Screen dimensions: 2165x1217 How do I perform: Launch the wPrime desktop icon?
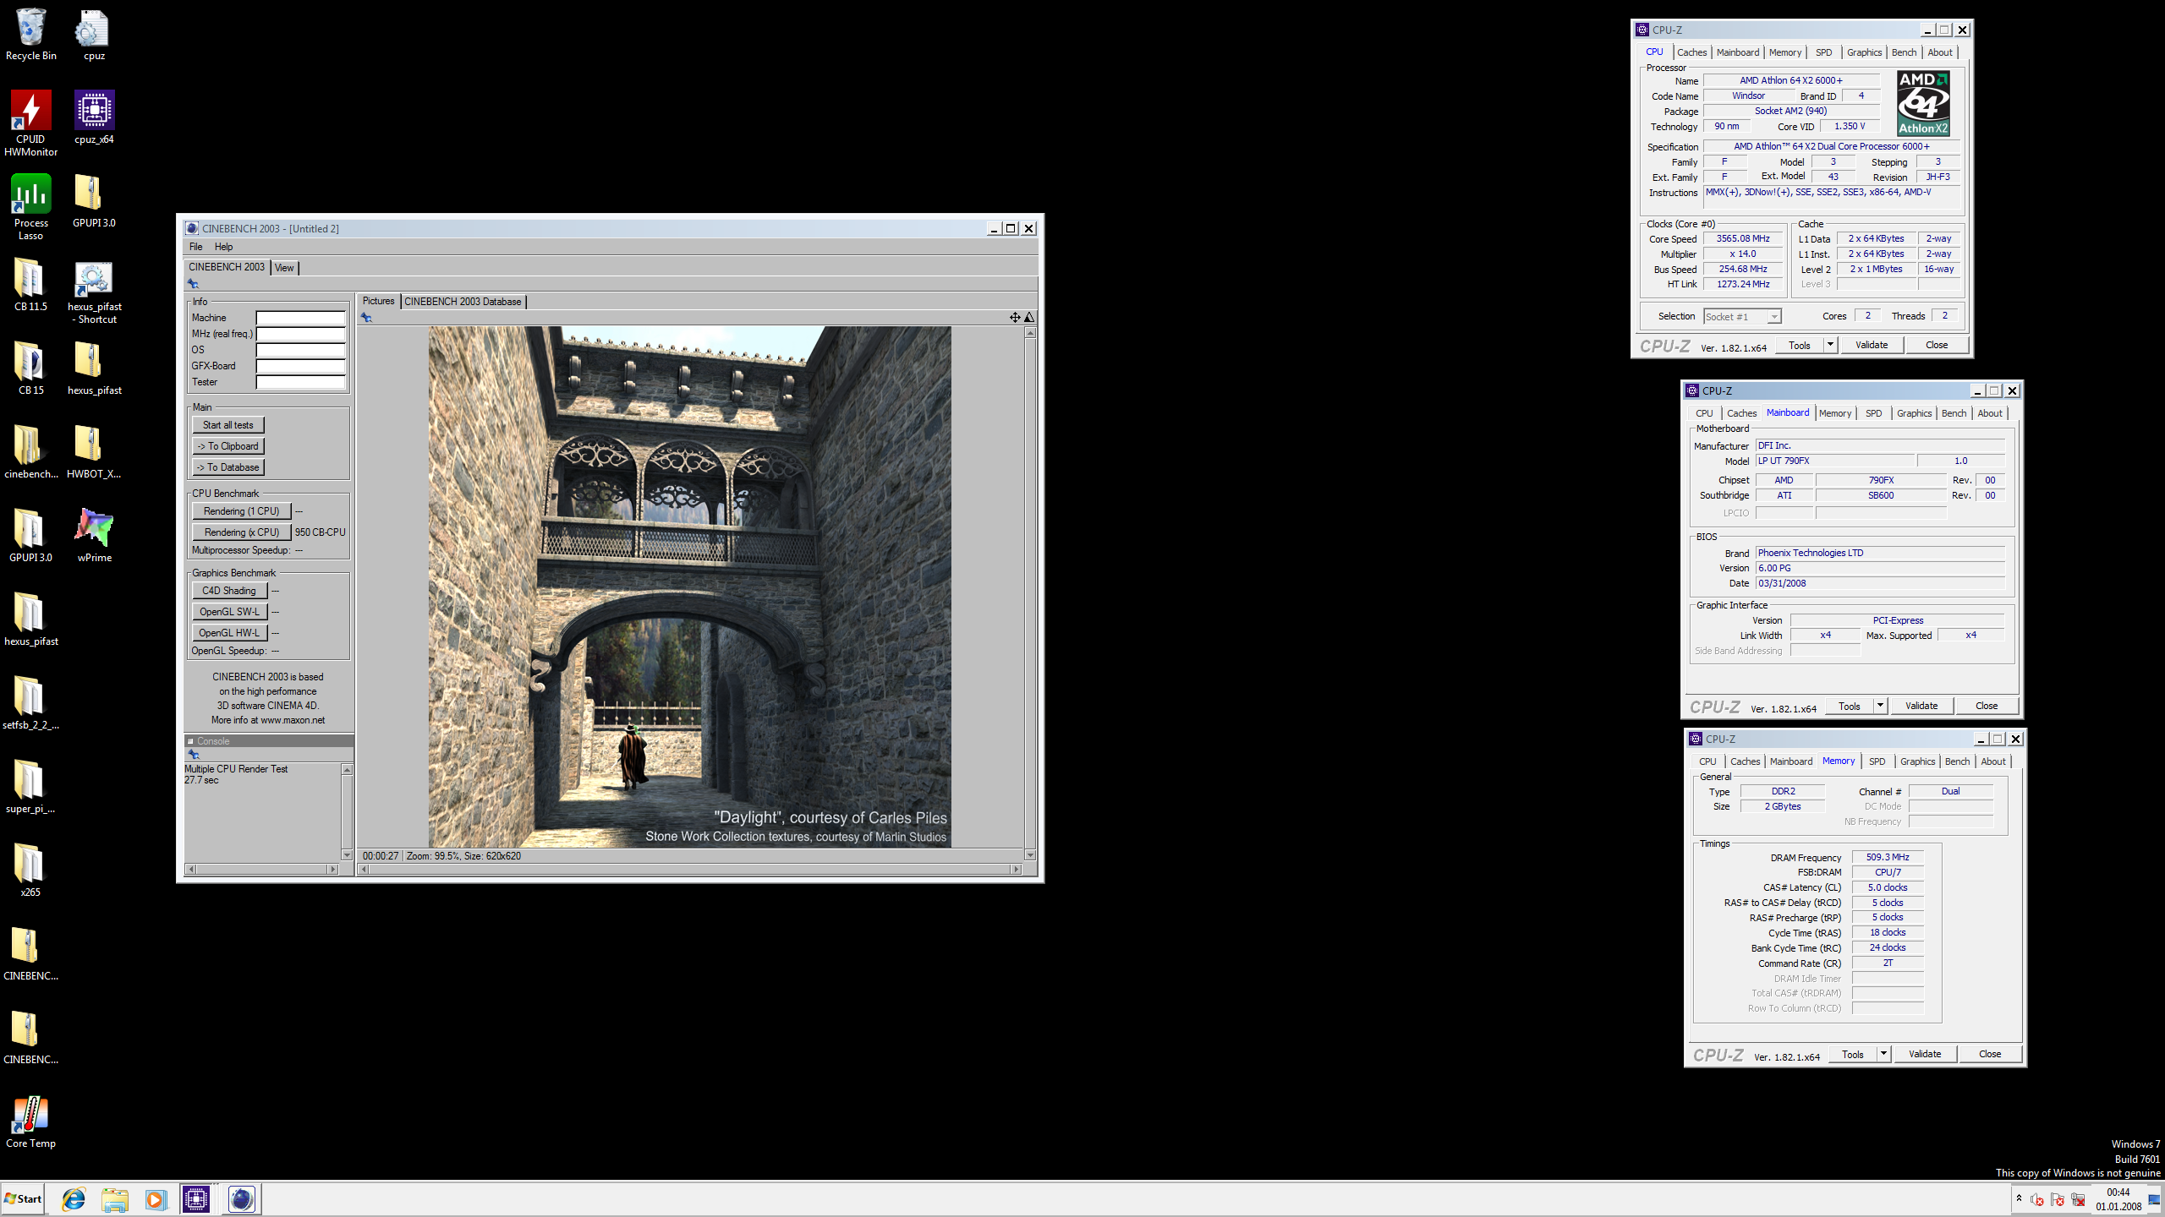point(94,536)
